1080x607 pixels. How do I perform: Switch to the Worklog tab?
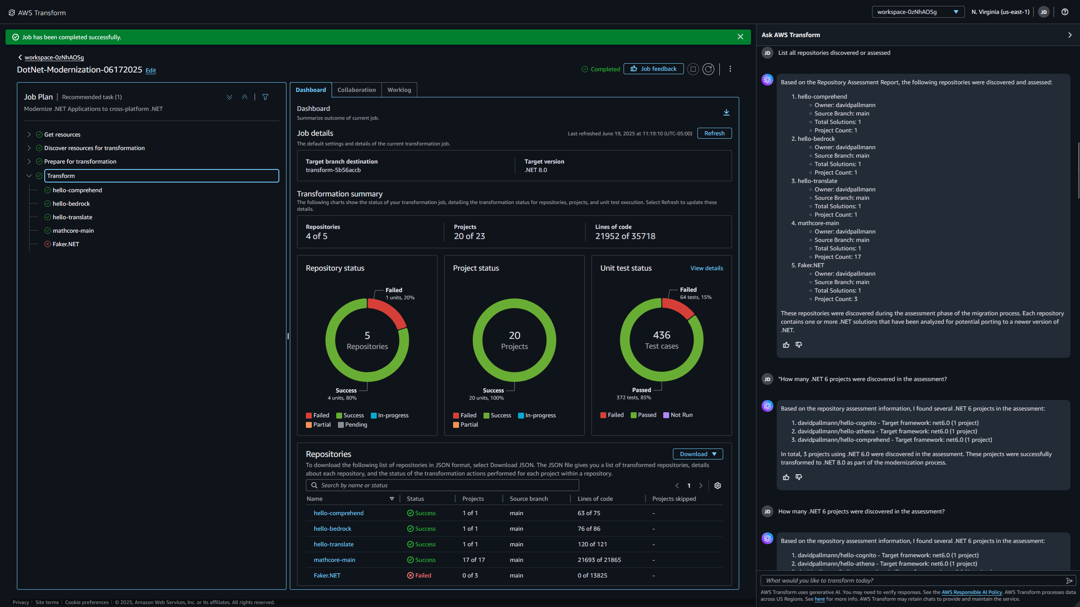pyautogui.click(x=399, y=89)
